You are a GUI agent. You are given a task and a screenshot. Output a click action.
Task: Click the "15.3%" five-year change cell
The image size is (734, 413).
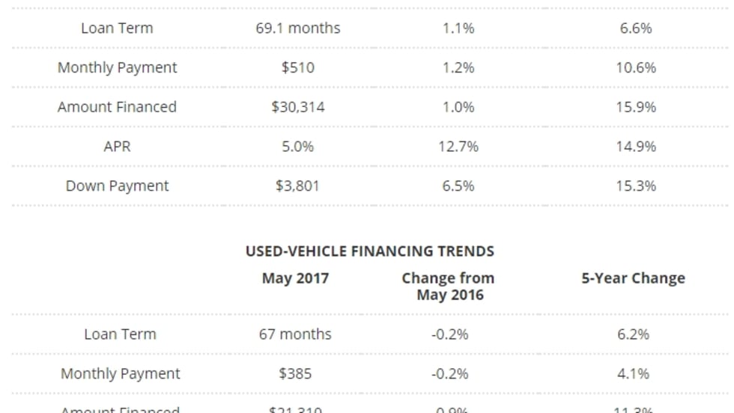635,186
